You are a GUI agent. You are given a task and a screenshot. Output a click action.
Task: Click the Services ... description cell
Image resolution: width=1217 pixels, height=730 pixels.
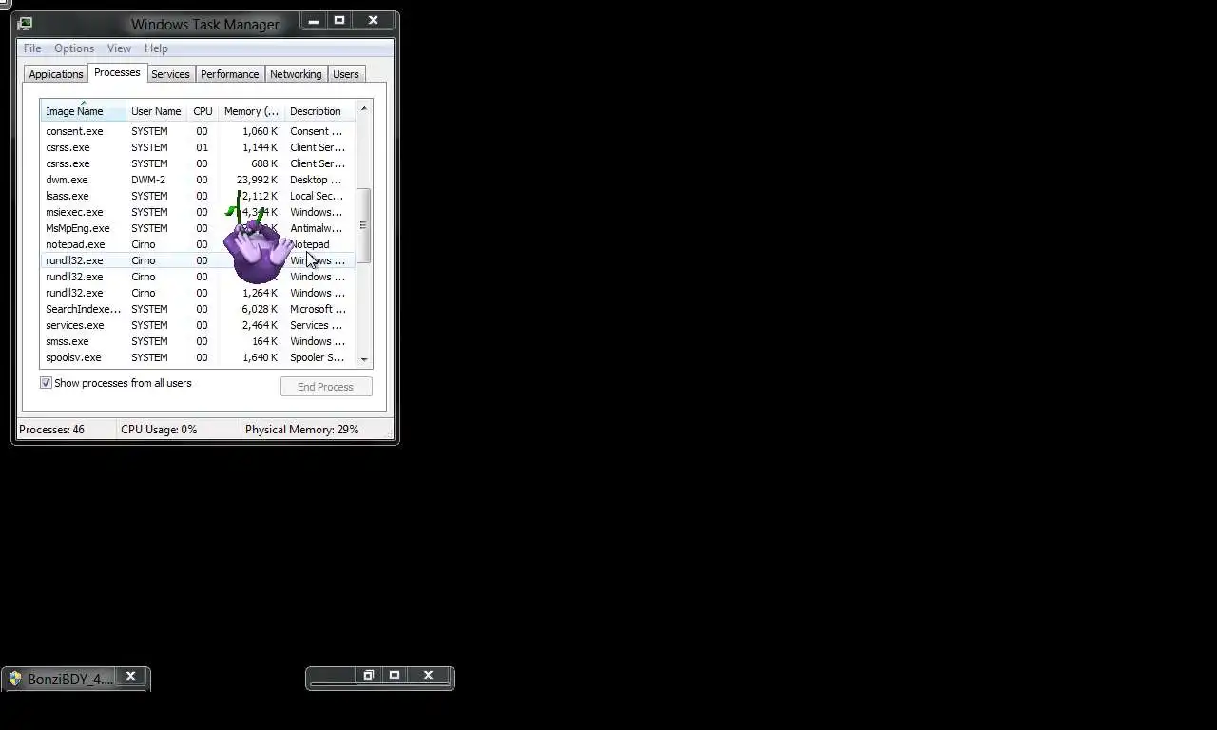click(x=315, y=325)
